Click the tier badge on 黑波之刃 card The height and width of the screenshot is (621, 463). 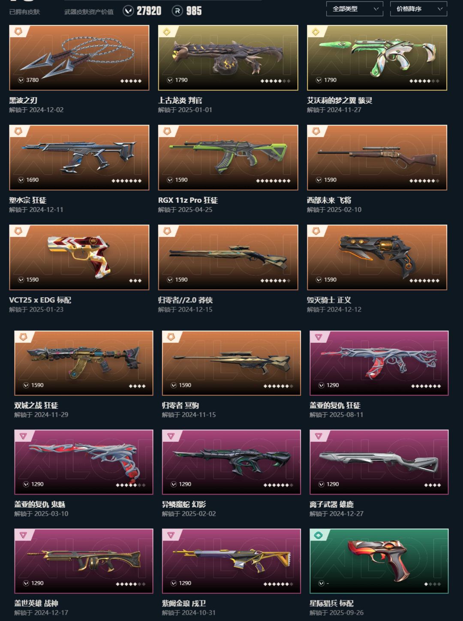point(18,31)
